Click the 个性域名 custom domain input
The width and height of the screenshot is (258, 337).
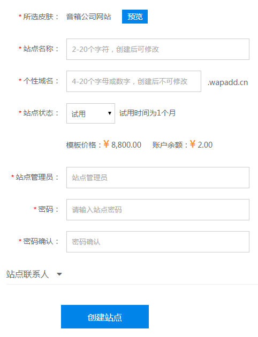click(x=134, y=81)
